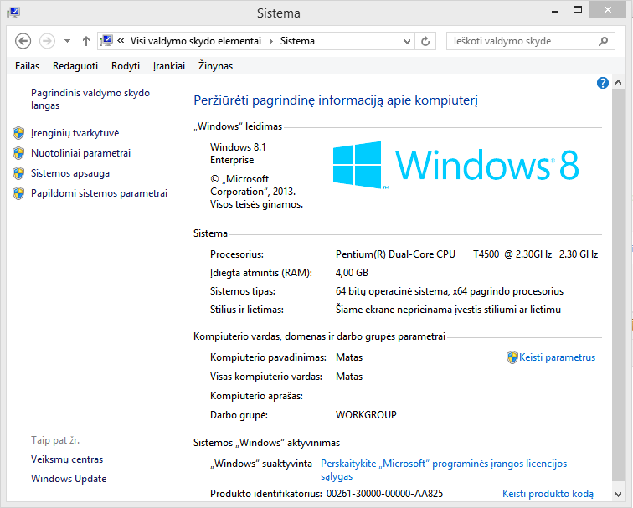Open the Žinynas menu
Image resolution: width=633 pixels, height=508 pixels.
(215, 66)
